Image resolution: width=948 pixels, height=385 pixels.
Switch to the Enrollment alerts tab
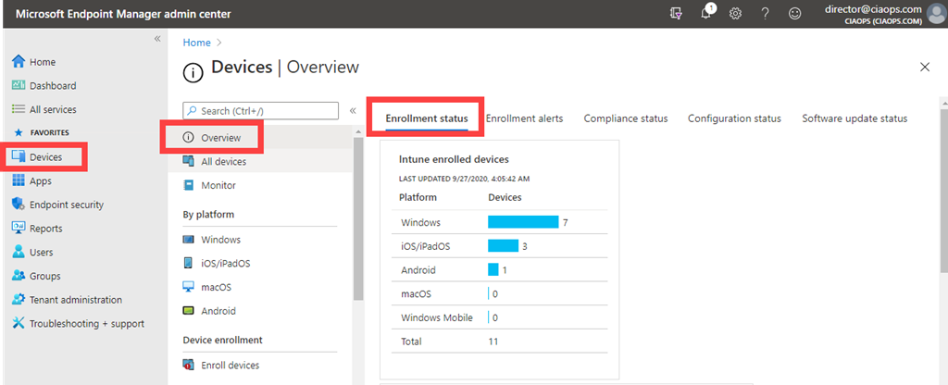click(524, 118)
